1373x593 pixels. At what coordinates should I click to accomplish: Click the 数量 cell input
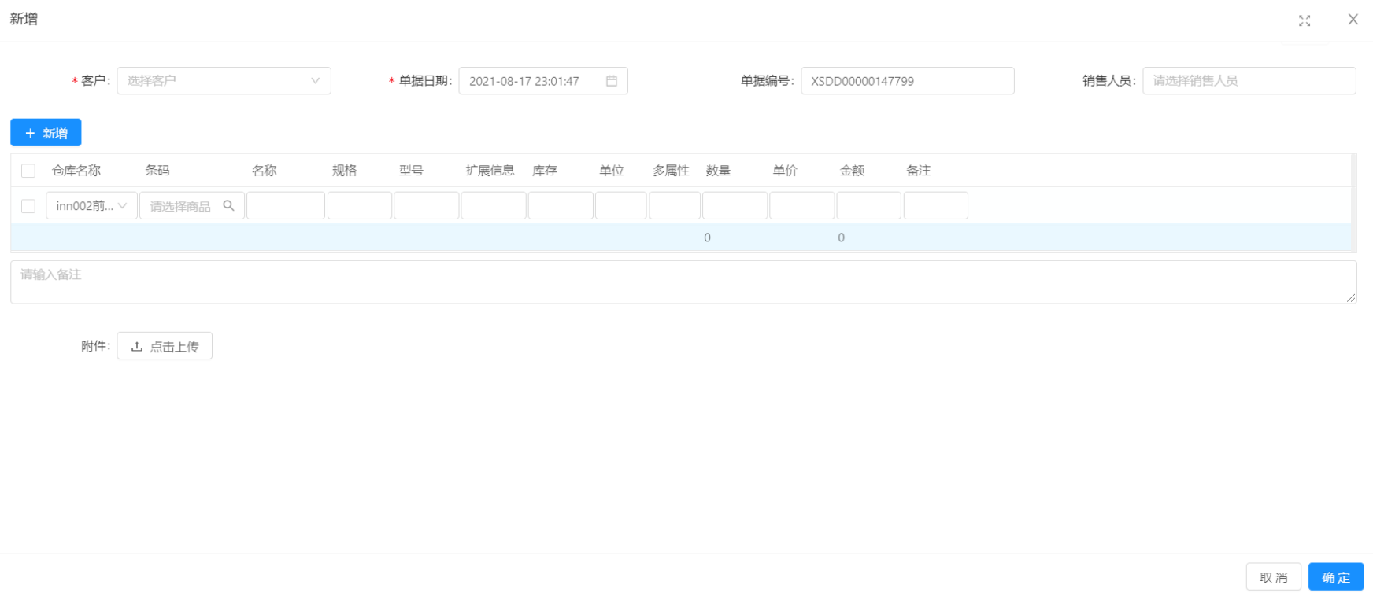(735, 205)
